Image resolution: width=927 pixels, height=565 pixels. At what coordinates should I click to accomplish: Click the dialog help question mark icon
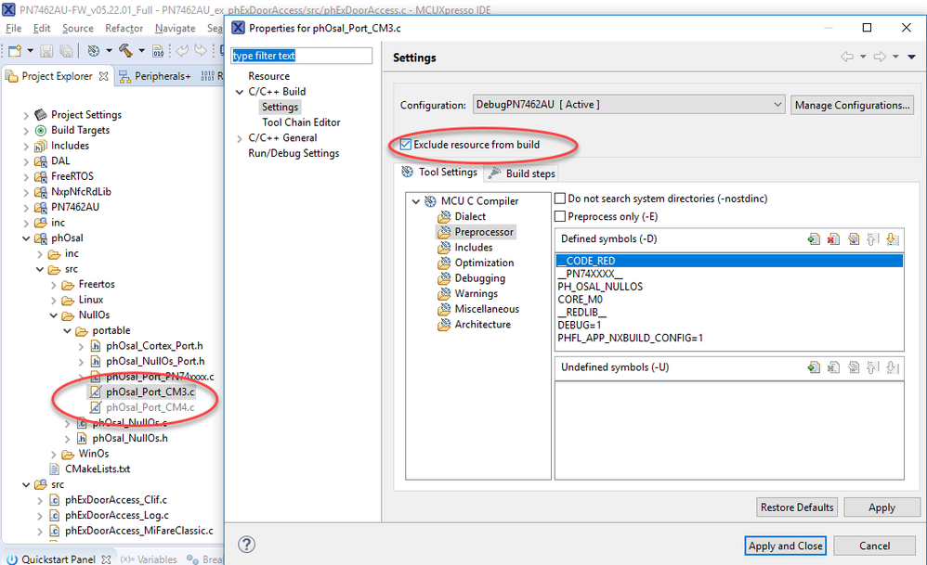click(x=246, y=545)
